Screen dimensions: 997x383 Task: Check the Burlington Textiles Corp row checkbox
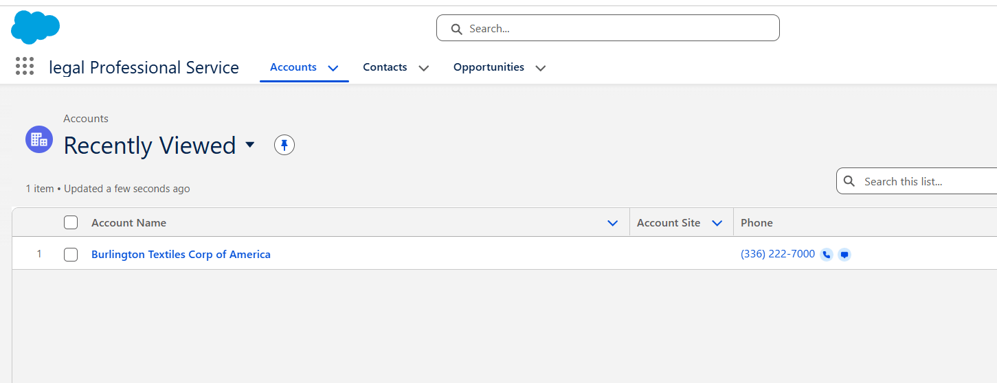point(71,255)
